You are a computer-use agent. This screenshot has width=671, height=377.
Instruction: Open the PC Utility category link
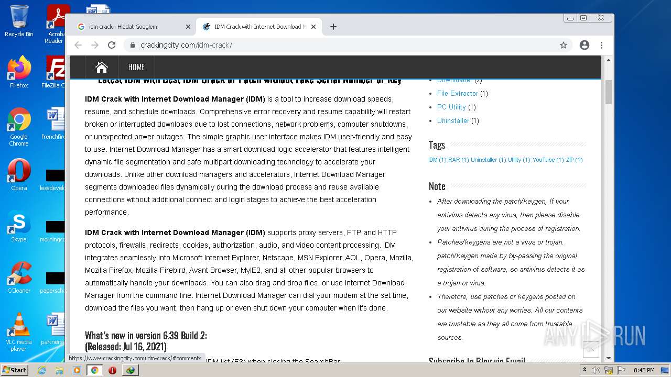pyautogui.click(x=451, y=107)
